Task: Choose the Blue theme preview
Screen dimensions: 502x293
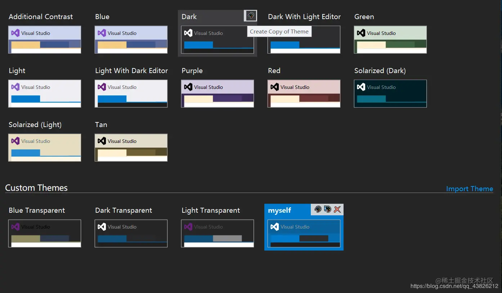Action: pyautogui.click(x=131, y=40)
